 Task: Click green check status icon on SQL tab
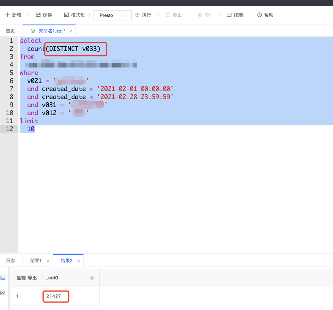33,31
